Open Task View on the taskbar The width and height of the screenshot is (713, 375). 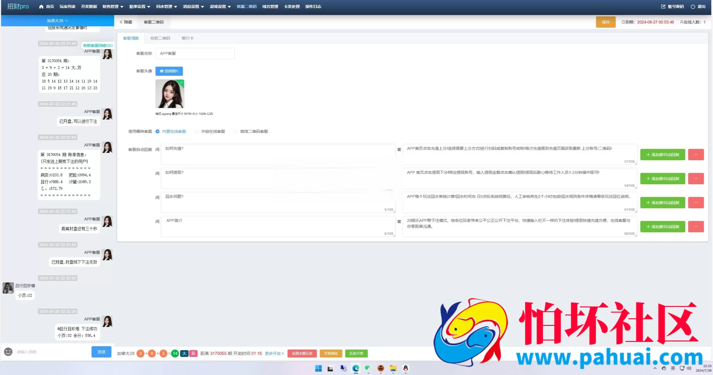[330, 368]
